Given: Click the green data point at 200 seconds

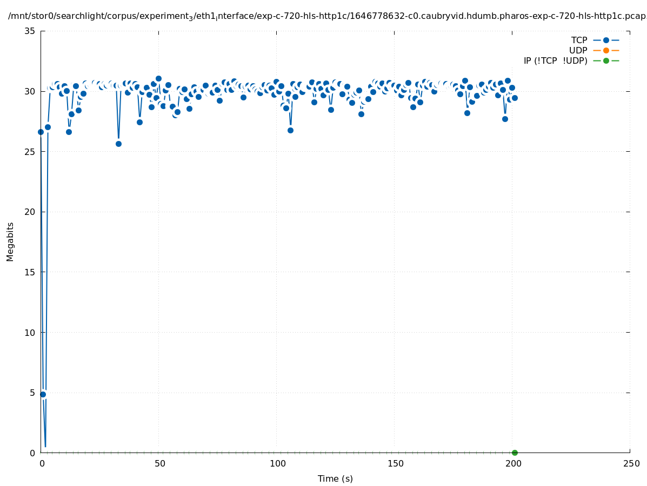Looking at the screenshot, I should pos(515,453).
